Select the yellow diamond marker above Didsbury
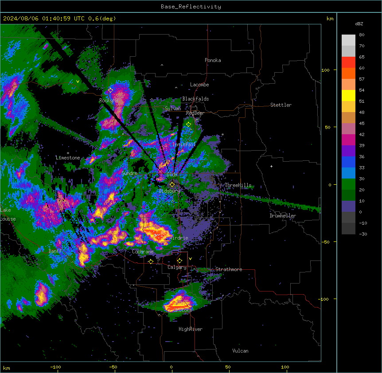Image resolution: width=382 pixels, height=373 pixels. point(172,184)
